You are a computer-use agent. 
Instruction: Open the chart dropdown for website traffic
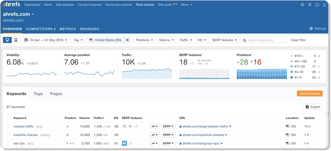(x=155, y=127)
